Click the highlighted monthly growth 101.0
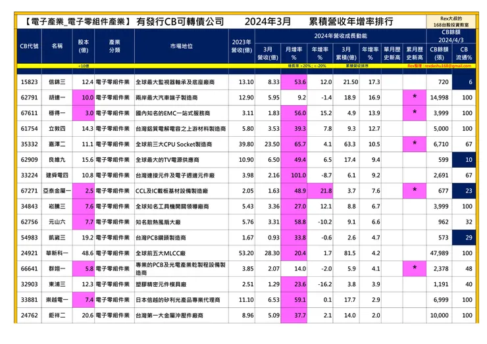Image resolution: width=487 pixels, height=344 pixels. pyautogui.click(x=294, y=176)
